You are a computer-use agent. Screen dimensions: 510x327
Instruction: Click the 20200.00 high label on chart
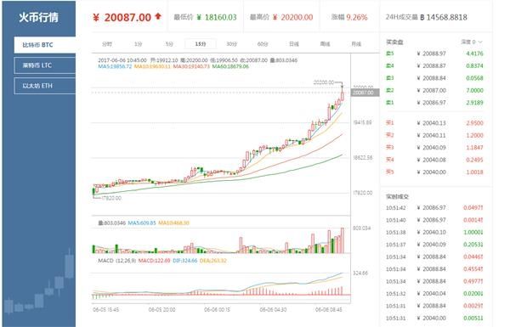324,82
